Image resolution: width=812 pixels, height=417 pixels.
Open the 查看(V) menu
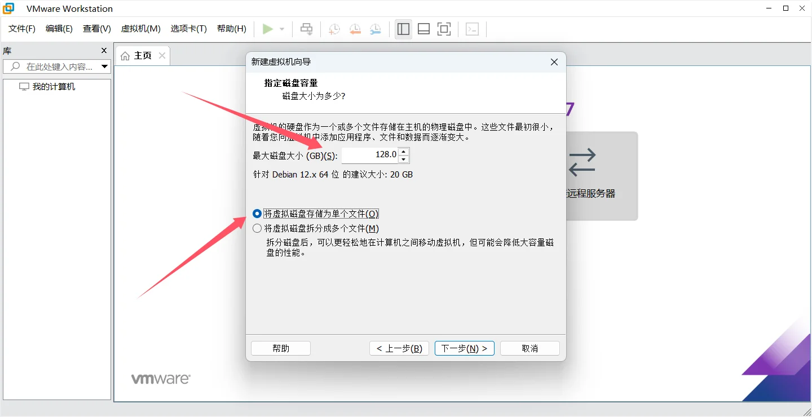97,29
